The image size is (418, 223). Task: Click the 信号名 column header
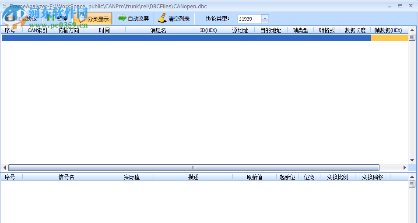pos(67,177)
